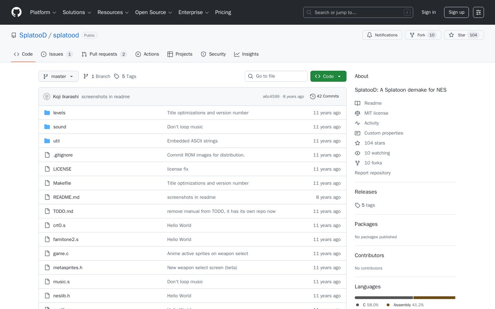Click the repository icon beside SplatooD

(14, 35)
